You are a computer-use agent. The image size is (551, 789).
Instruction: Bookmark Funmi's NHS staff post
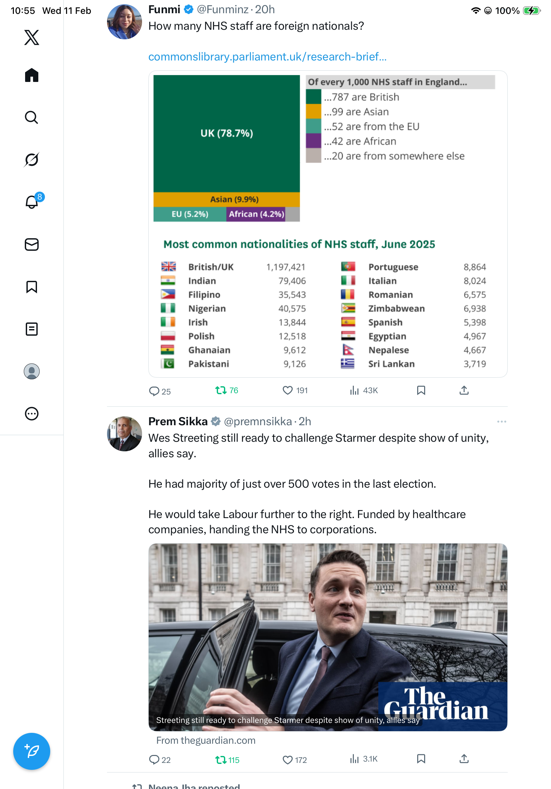point(421,391)
